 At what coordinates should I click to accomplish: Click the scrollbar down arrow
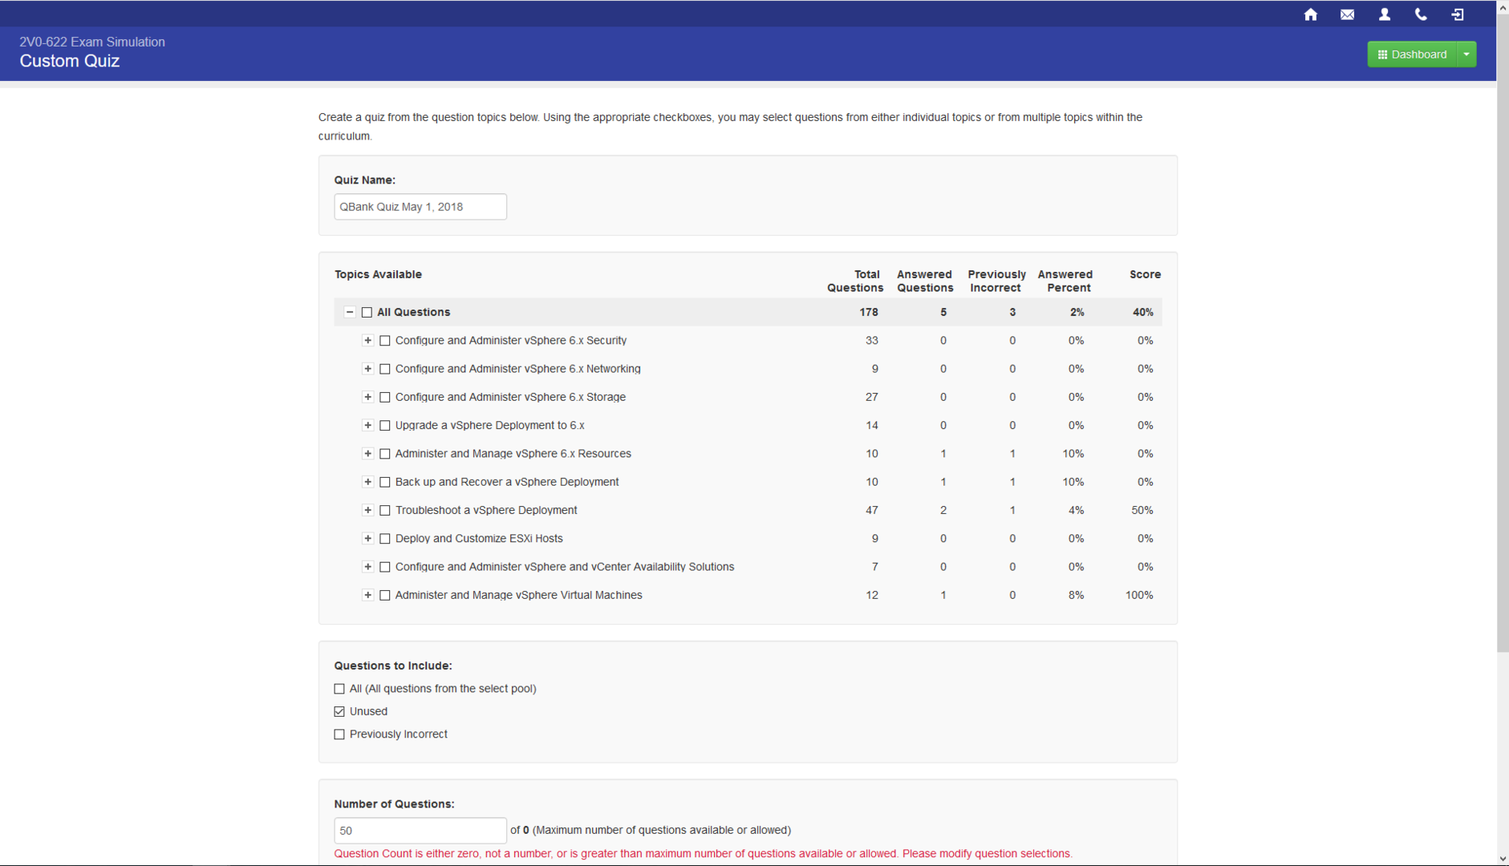pyautogui.click(x=1502, y=859)
